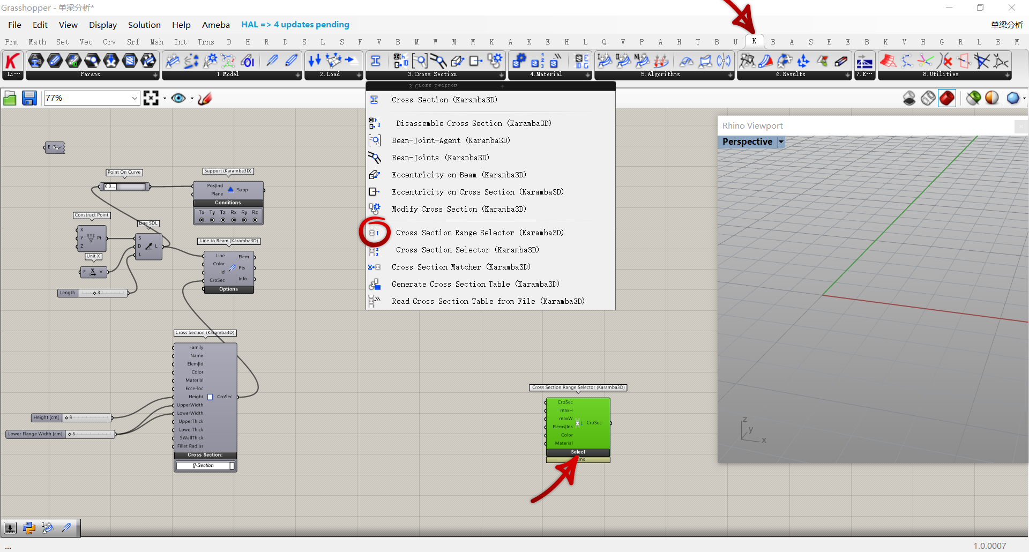Click the Point On Curve value field
The image size is (1029, 552).
(x=125, y=187)
